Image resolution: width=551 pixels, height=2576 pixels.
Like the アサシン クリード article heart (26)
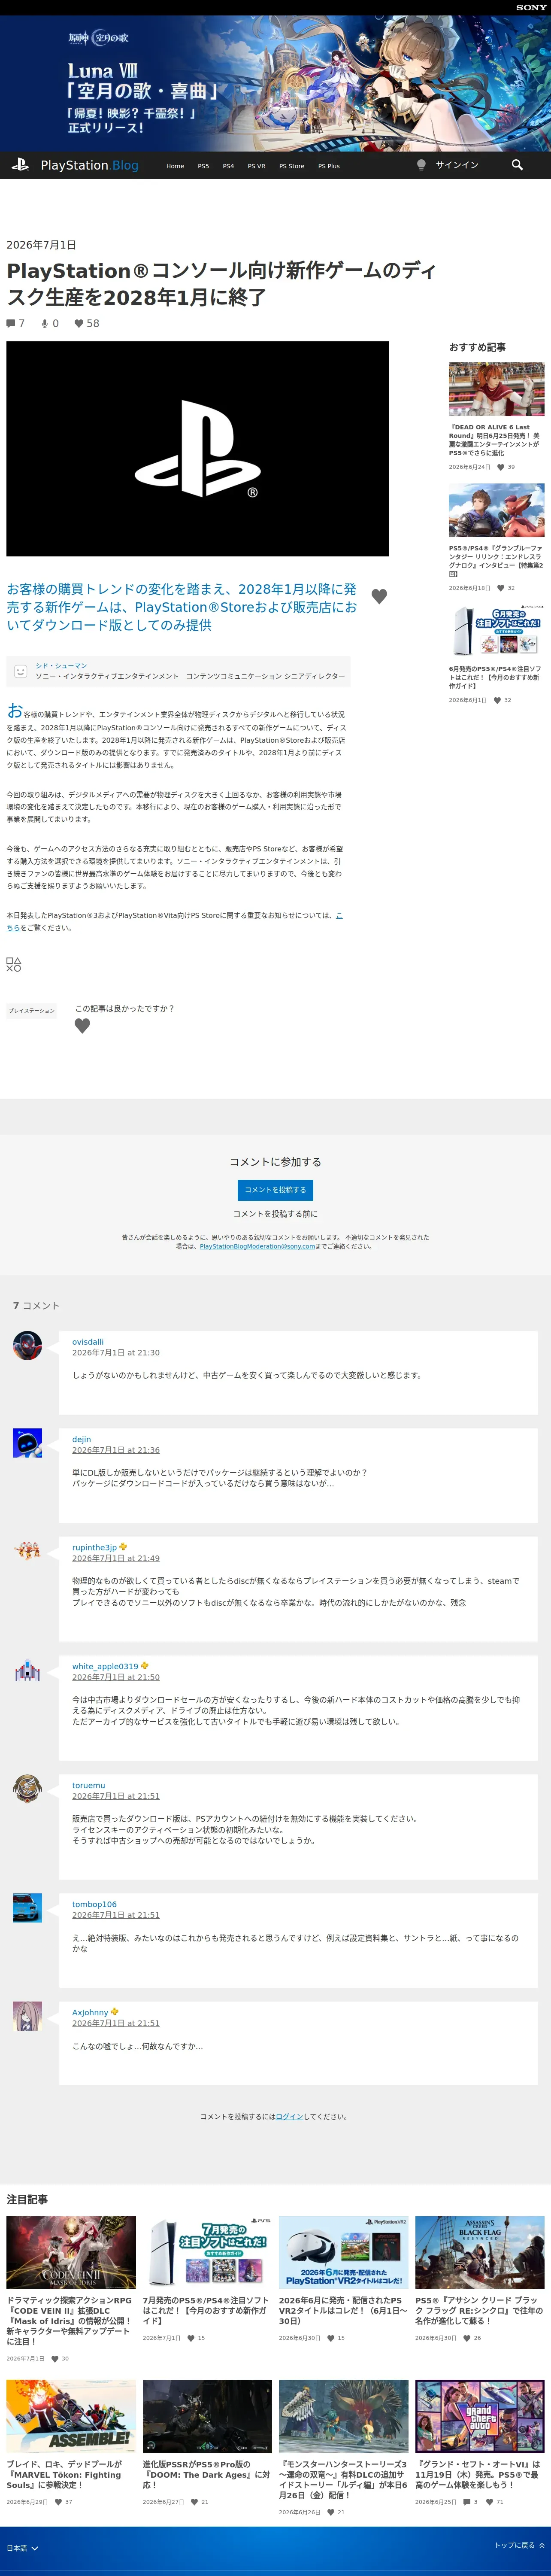466,2338
